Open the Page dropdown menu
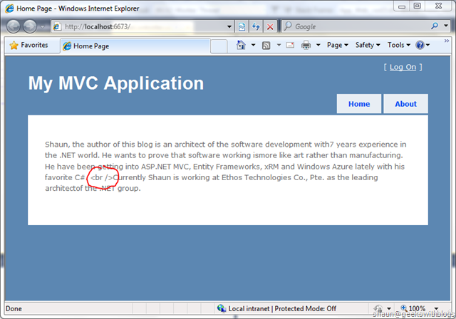456x319 pixels. pos(338,45)
